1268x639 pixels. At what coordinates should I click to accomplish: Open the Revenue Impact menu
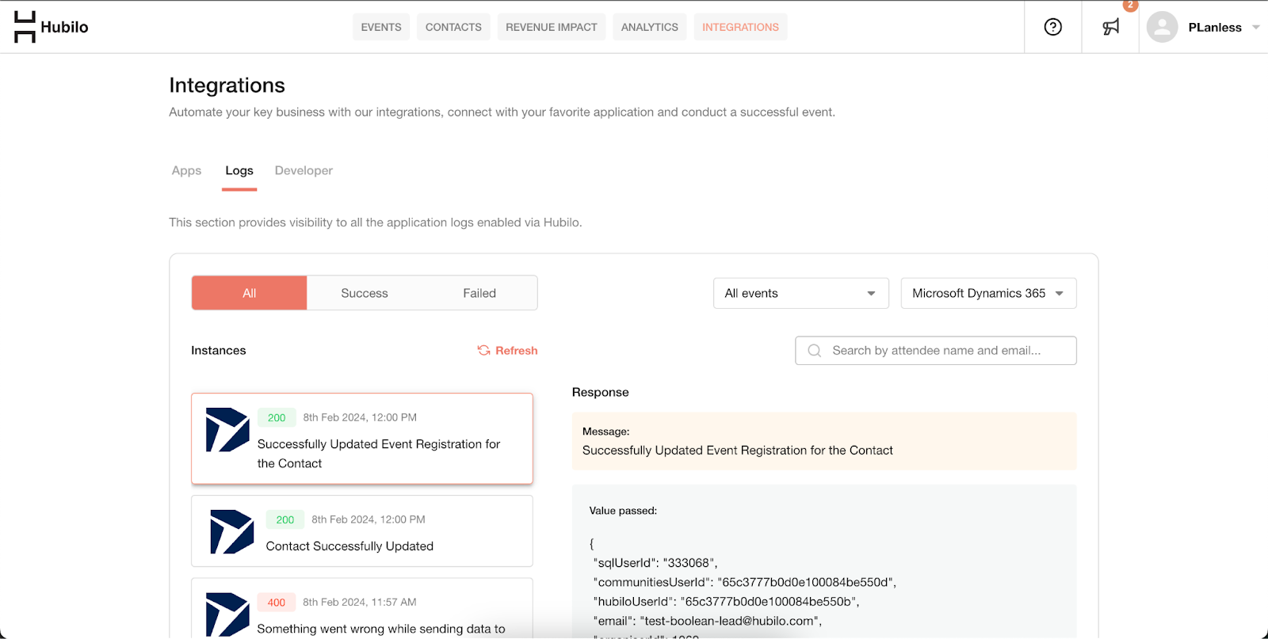tap(552, 27)
